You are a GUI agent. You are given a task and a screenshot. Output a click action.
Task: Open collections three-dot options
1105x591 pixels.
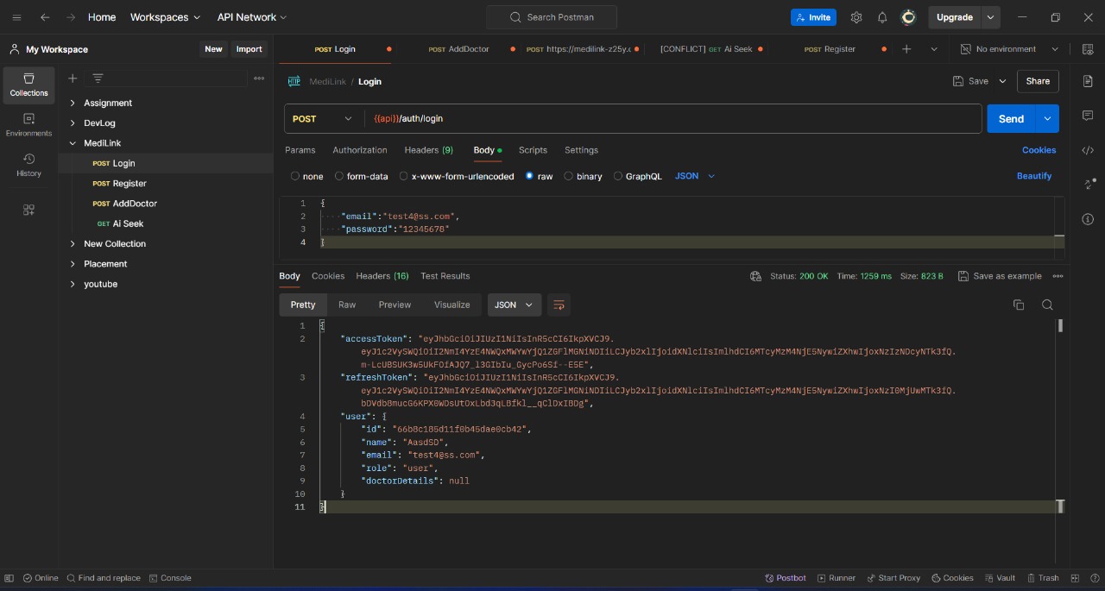pos(259,79)
